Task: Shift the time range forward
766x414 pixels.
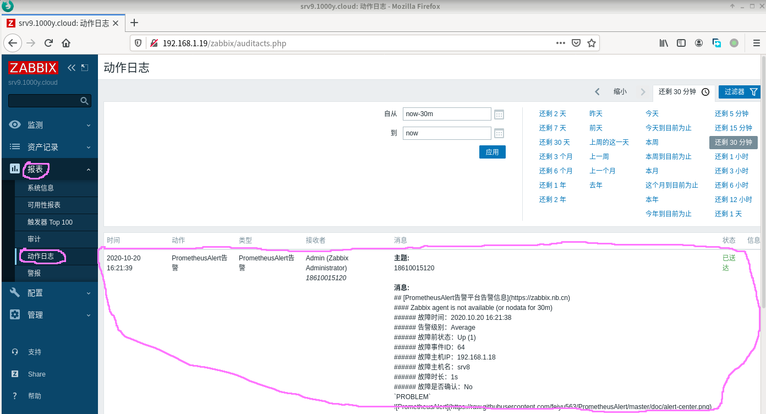Action: point(643,92)
